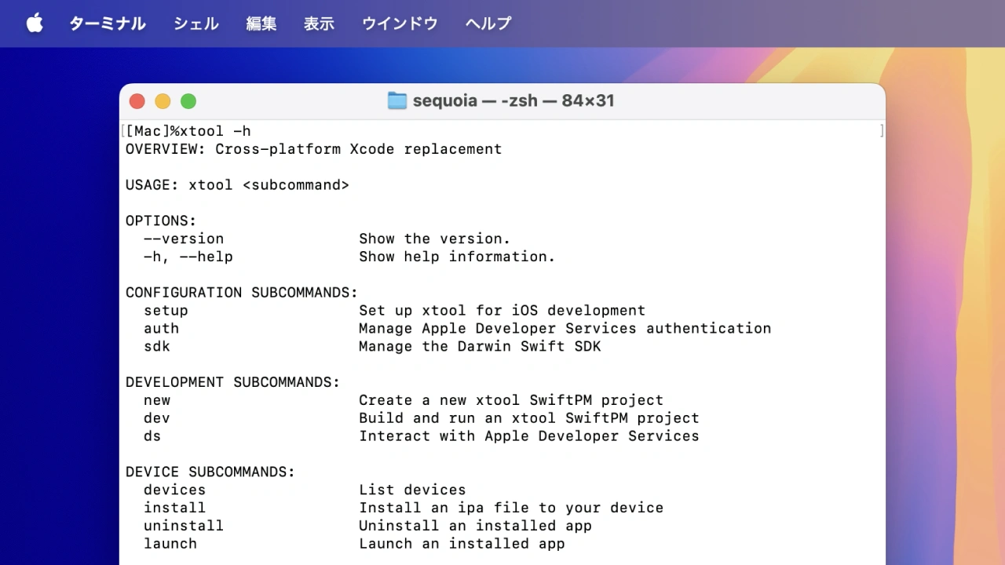
Task: Open the シェル menu
Action: 196,24
